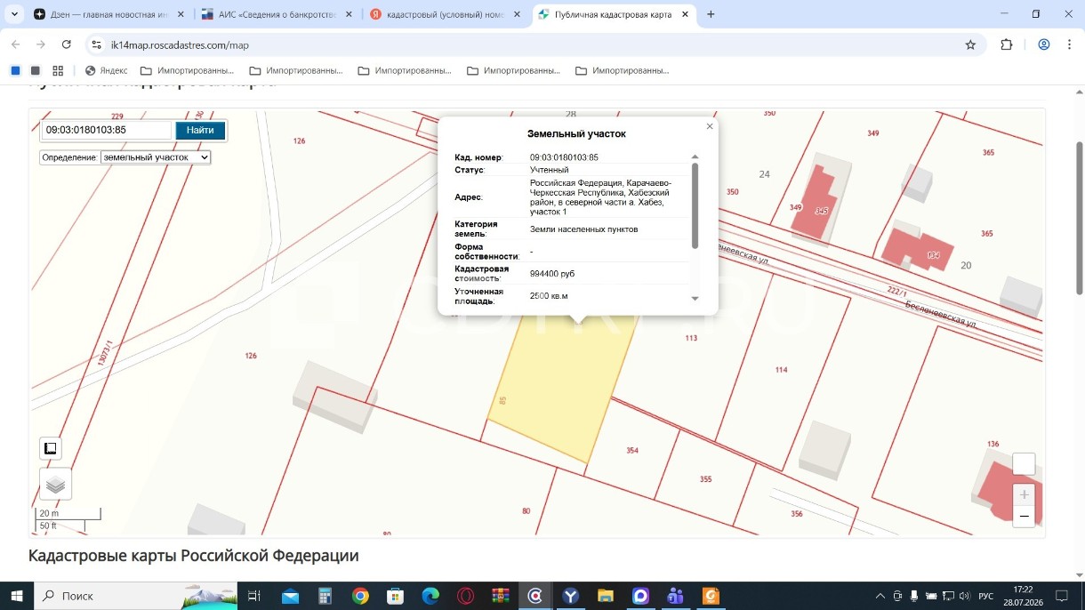Open a new browser tab

711,14
